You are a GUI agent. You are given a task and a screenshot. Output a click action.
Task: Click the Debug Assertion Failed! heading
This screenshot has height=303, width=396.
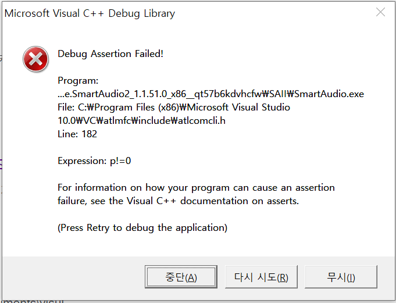tap(110, 54)
